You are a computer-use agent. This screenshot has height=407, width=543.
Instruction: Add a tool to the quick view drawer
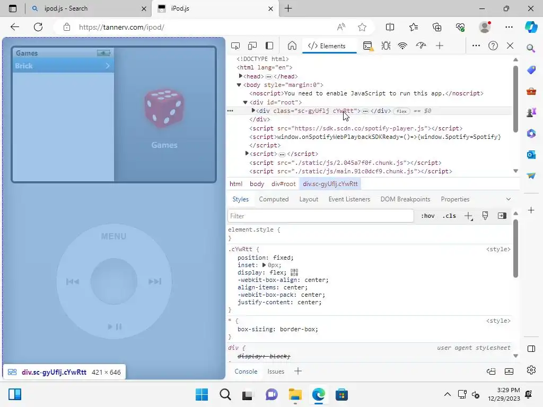pyautogui.click(x=298, y=371)
